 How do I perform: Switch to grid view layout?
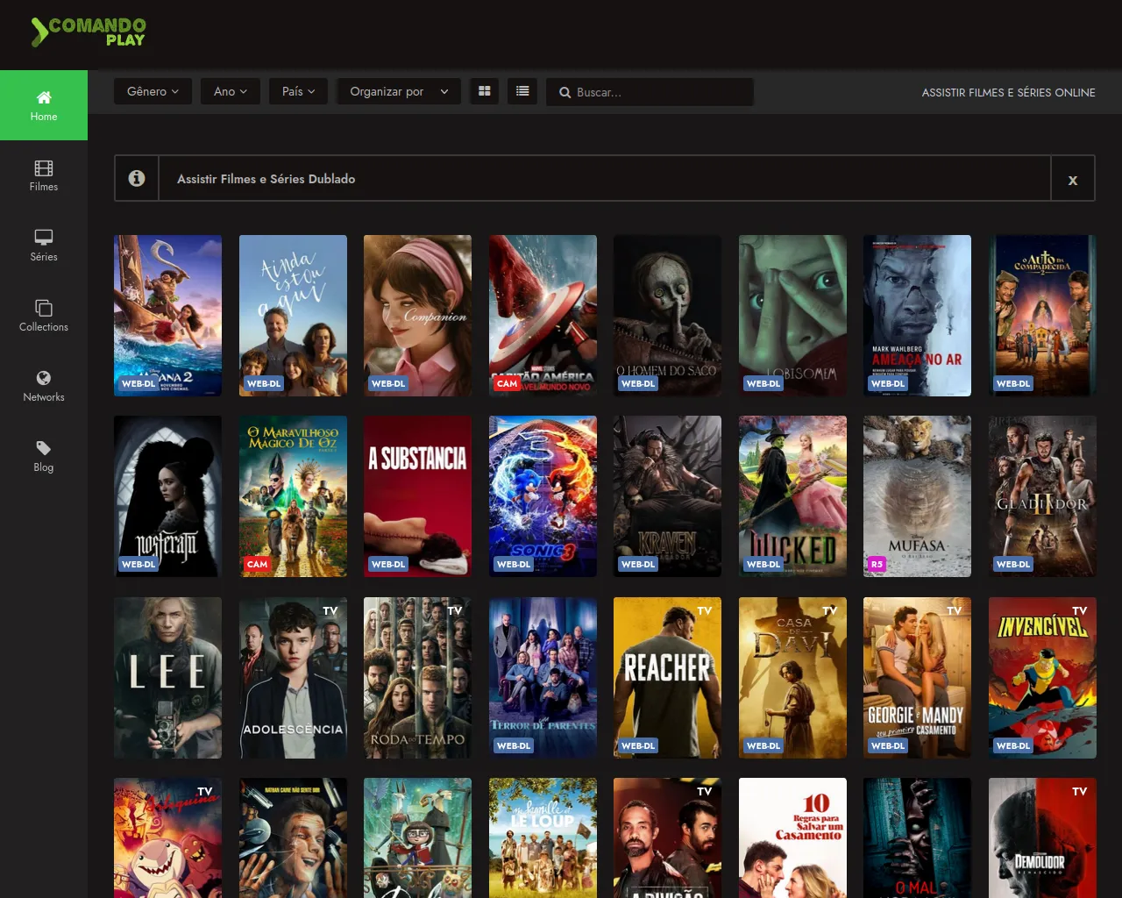click(484, 91)
